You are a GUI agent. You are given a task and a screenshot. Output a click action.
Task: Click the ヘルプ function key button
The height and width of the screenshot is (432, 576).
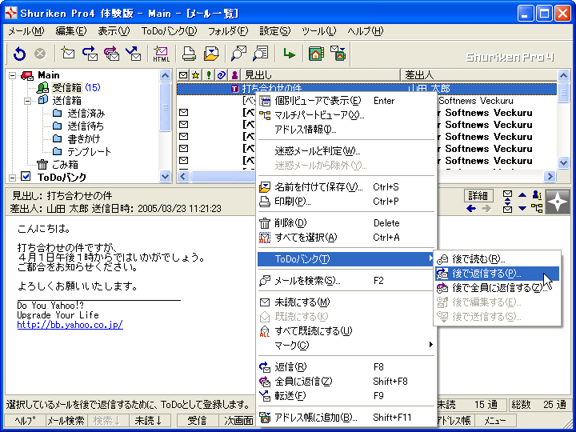[25, 420]
